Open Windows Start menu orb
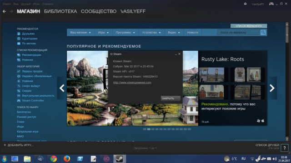 (4, 159)
